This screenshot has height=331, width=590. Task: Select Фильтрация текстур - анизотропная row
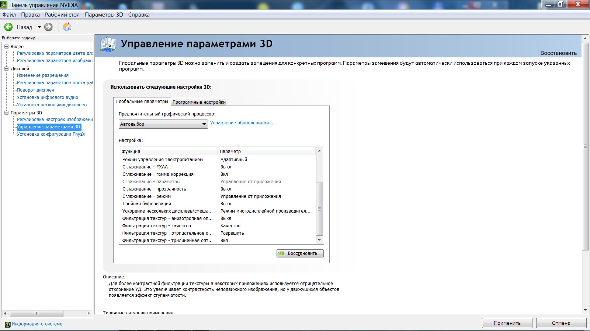click(218, 218)
